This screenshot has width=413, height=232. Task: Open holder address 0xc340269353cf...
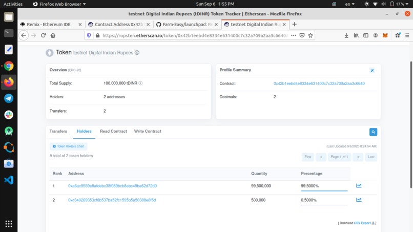click(112, 200)
